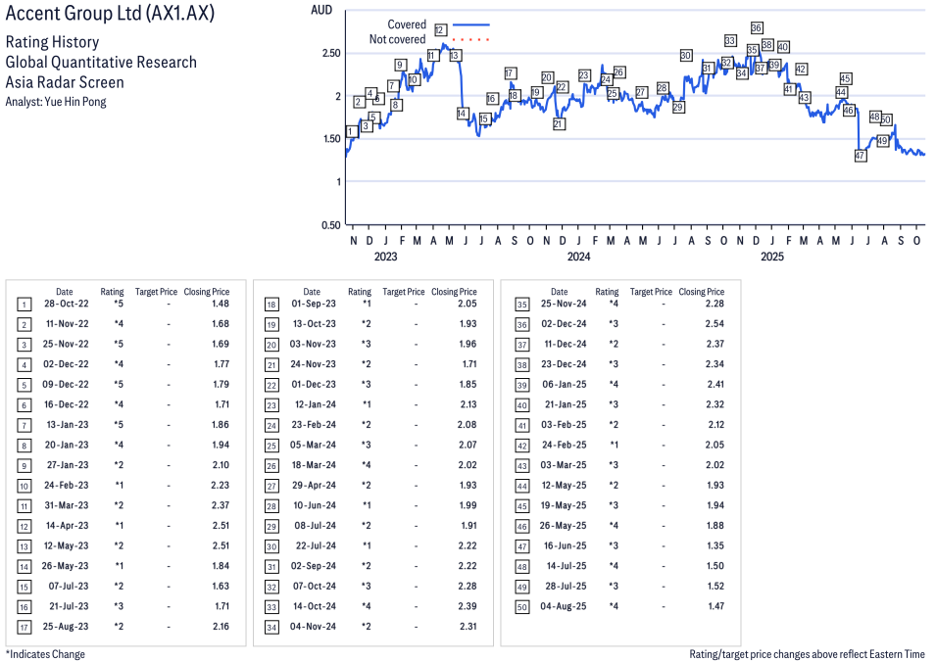The width and height of the screenshot is (936, 661).
Task: Select marker 33 on the price chart
Action: [x=730, y=40]
